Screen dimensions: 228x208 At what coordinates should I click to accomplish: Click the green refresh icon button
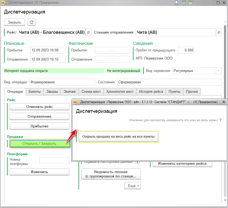32,22
